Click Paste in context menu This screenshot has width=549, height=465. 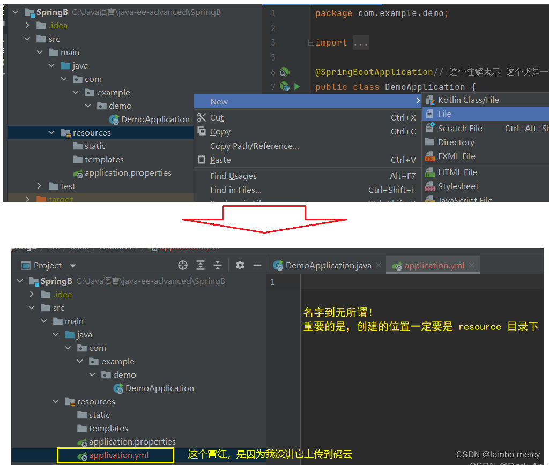click(x=307, y=160)
